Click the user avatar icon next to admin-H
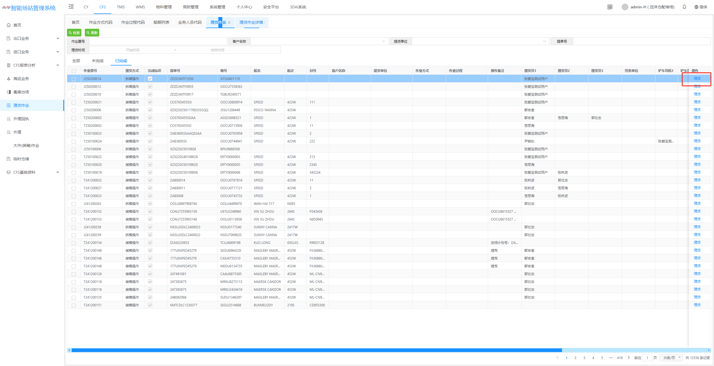The image size is (714, 366). coord(625,7)
